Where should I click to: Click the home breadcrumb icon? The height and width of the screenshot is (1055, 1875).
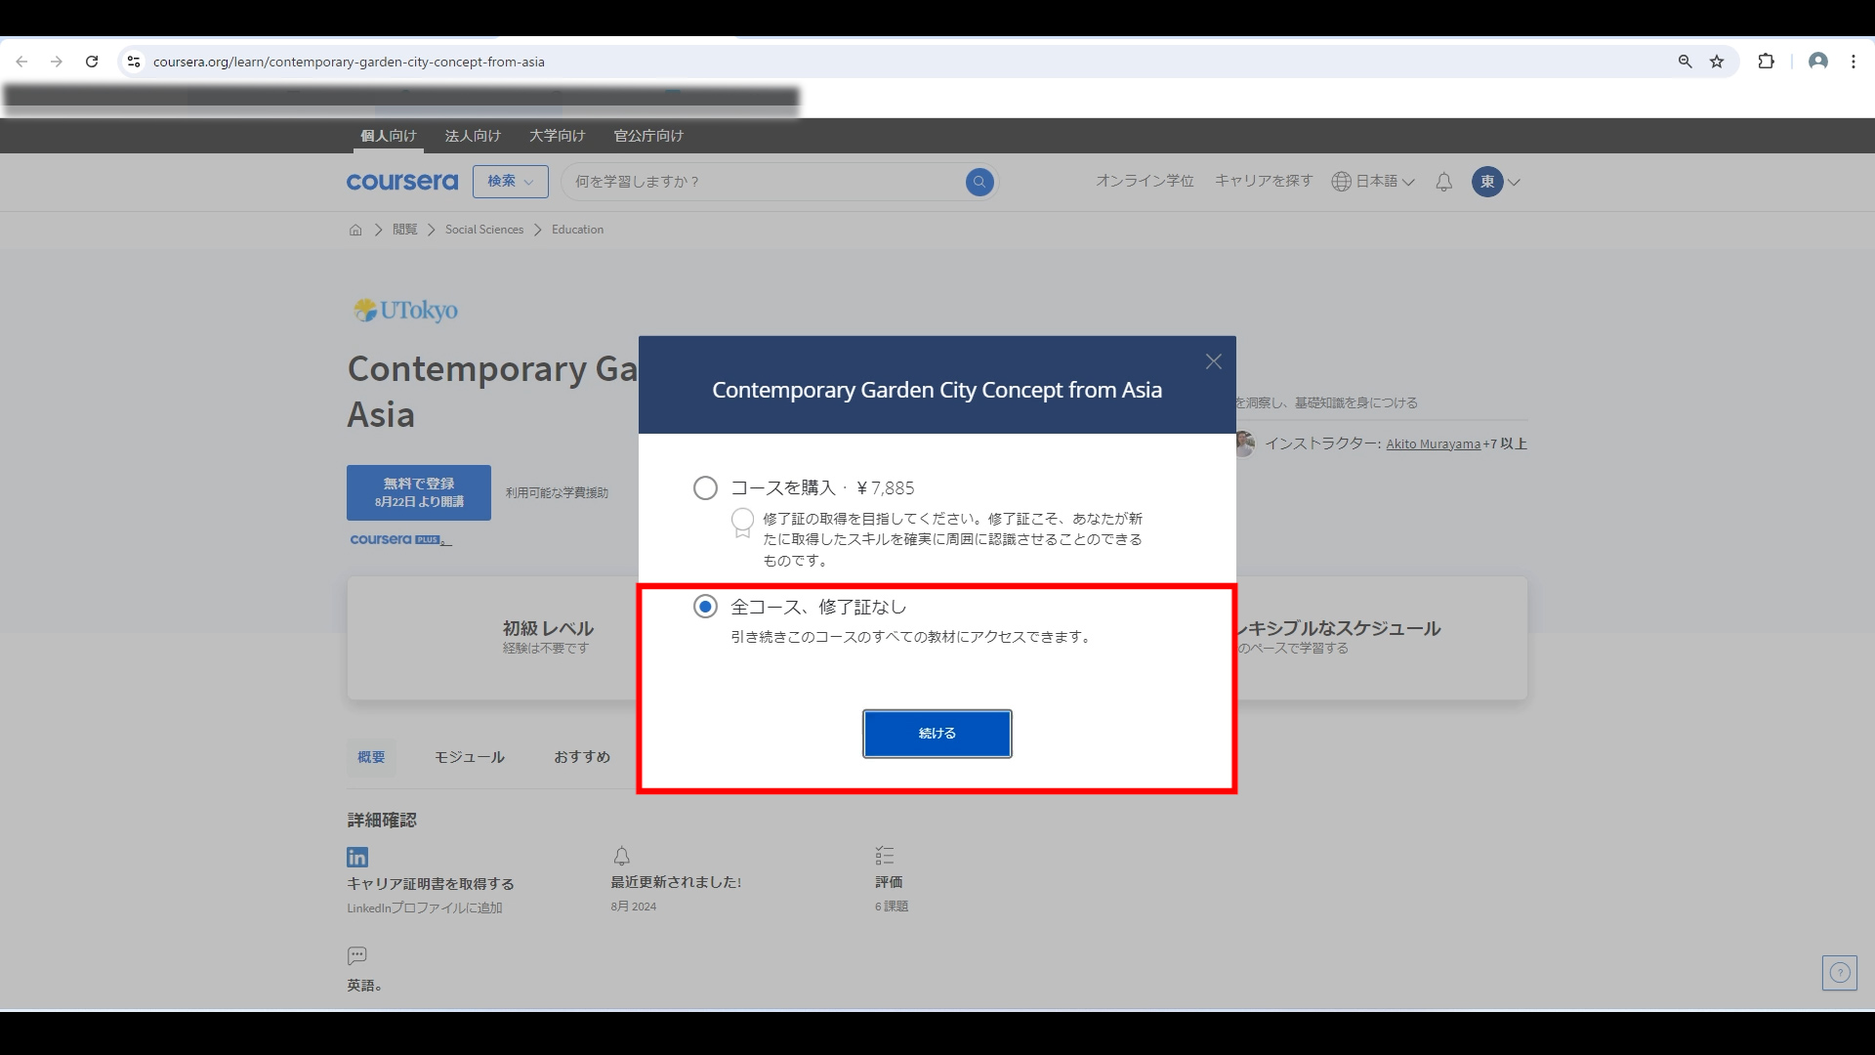coord(355,230)
